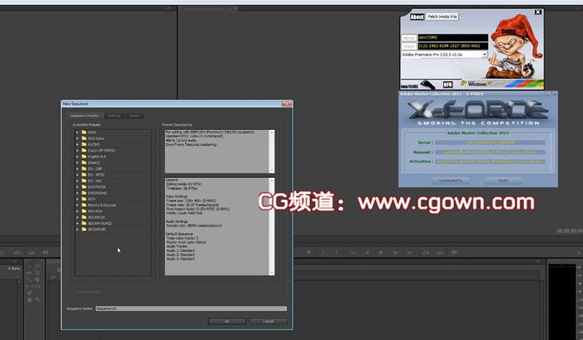The width and height of the screenshot is (583, 340).
Task: Expand the Mobile & Devices arrow
Action: [x=77, y=205]
